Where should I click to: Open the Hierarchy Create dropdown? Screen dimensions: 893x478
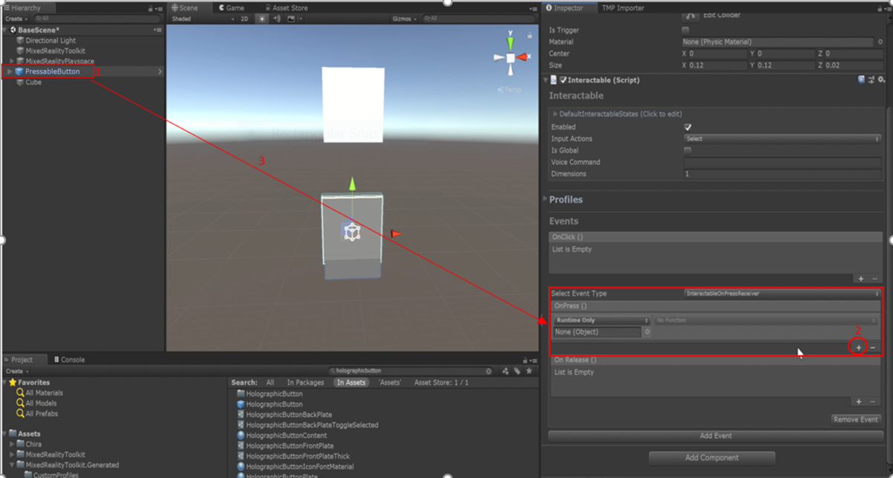tap(16, 19)
